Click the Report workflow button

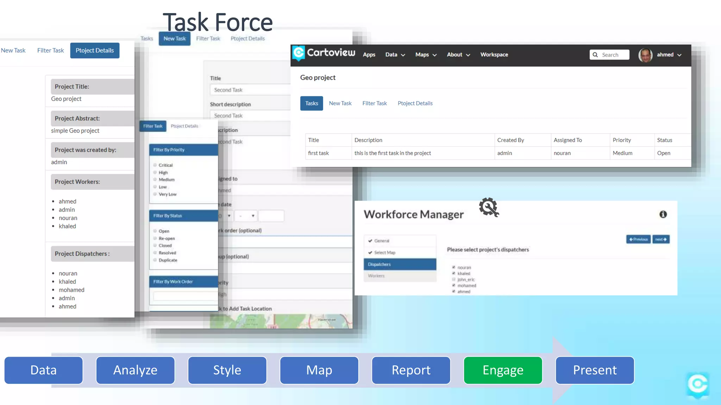point(411,370)
